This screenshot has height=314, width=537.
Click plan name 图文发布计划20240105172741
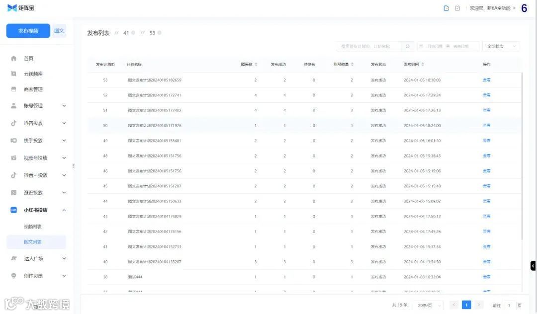155,95
